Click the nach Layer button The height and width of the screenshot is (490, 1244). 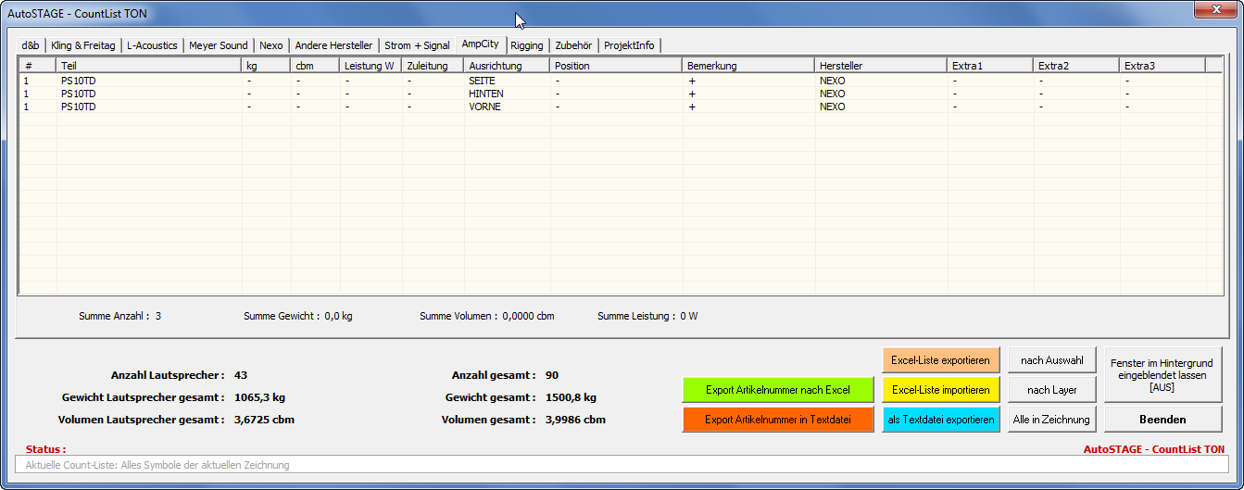1051,390
